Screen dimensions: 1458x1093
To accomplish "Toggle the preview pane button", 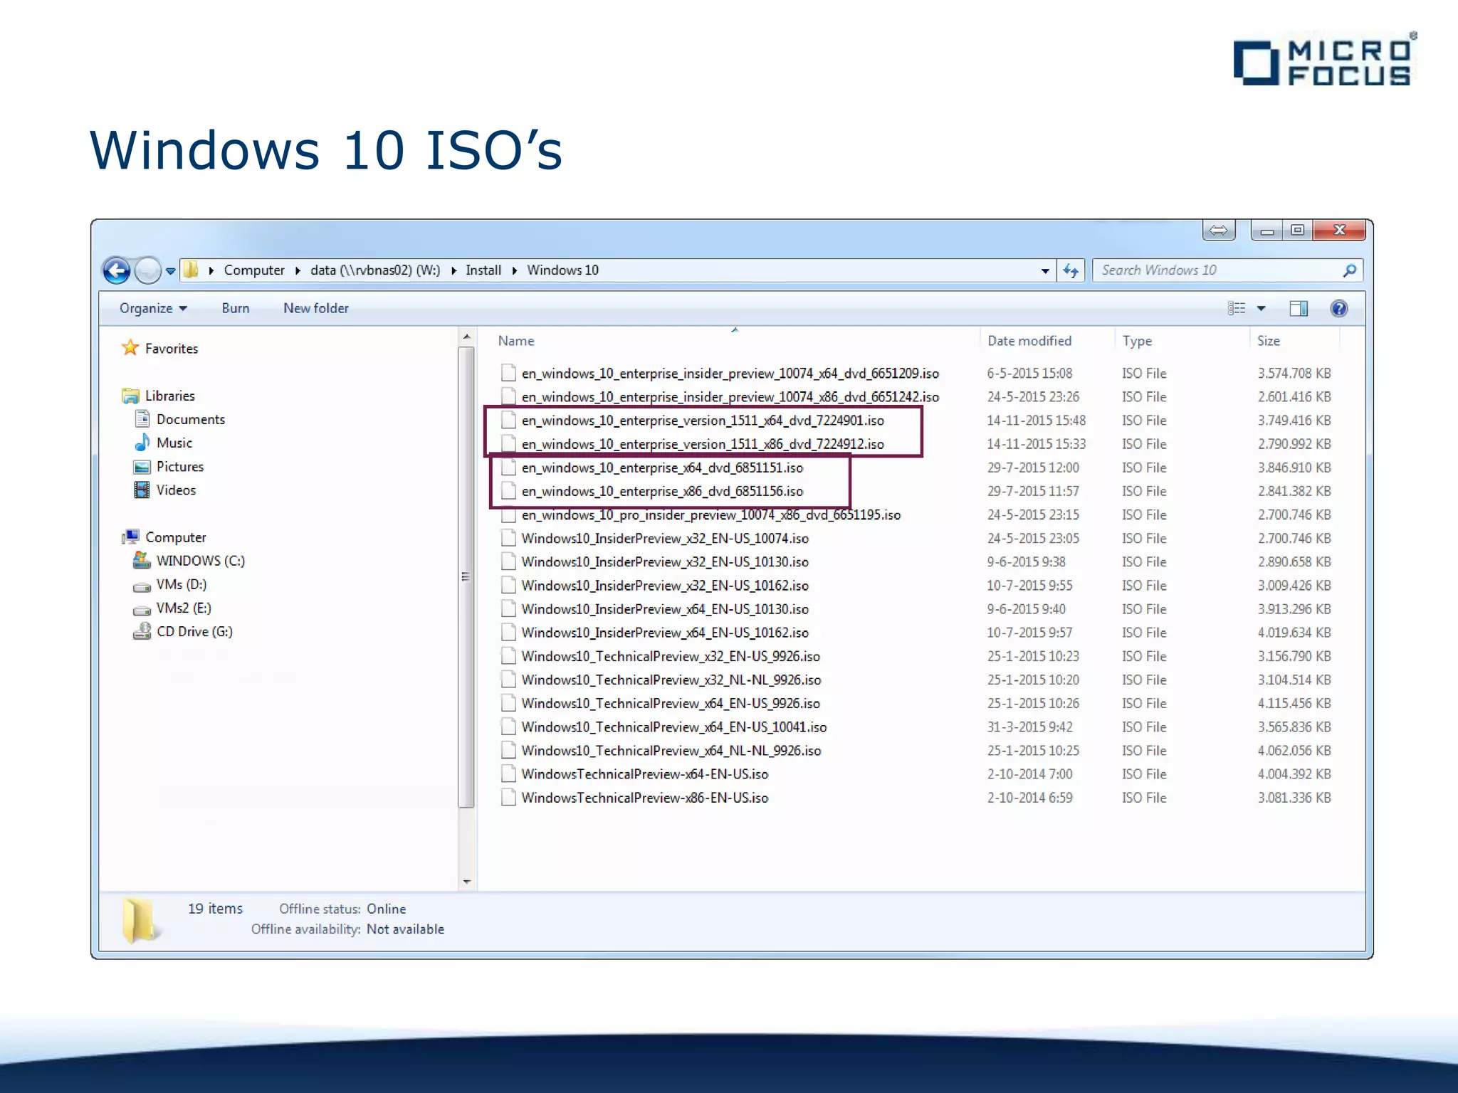I will pyautogui.click(x=1299, y=308).
